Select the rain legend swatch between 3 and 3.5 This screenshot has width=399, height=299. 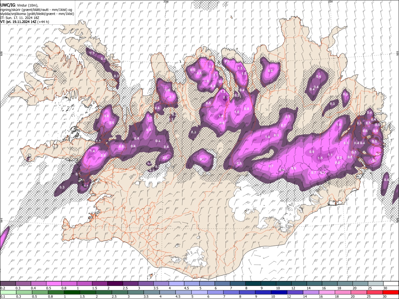click(x=135, y=292)
